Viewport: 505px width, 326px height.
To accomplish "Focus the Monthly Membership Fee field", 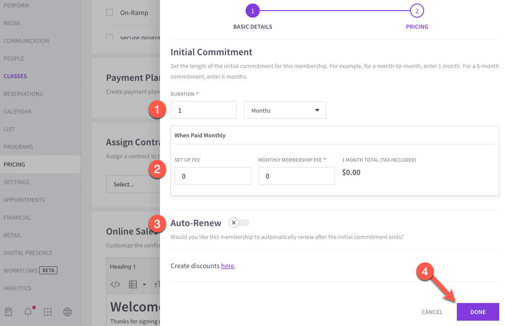I will coord(296,176).
